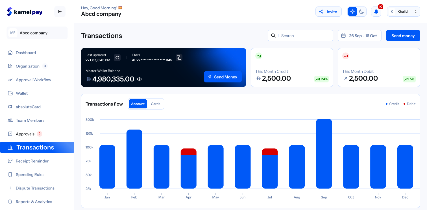The width and height of the screenshot is (427, 210).
Task: Open the date range picker
Action: tap(360, 36)
